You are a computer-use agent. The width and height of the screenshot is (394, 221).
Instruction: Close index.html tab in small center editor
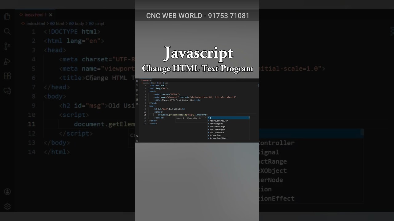click(151, 80)
